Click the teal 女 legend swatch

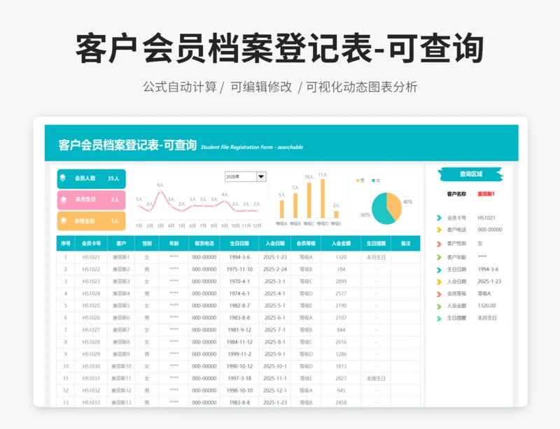point(374,181)
